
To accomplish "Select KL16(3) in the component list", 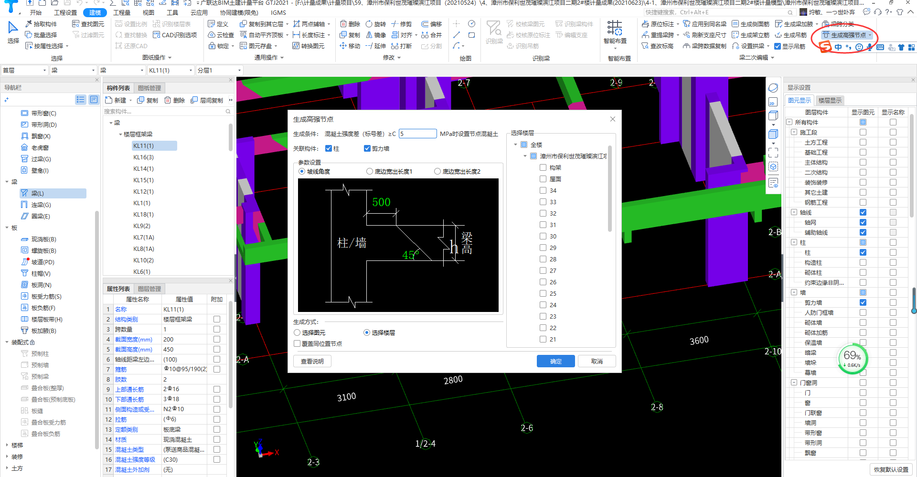I will [x=143, y=157].
